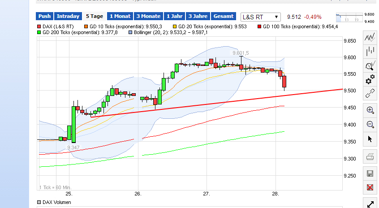
Task: Click the -0,49% change value
Action: coord(313,17)
